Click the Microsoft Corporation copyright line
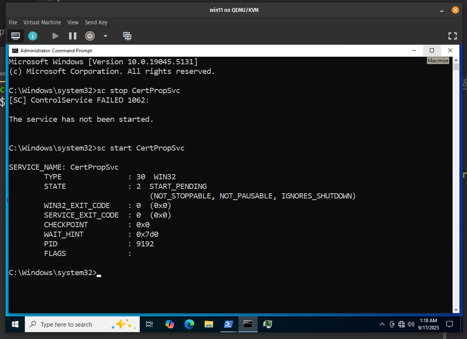Image resolution: width=467 pixels, height=339 pixels. point(112,71)
